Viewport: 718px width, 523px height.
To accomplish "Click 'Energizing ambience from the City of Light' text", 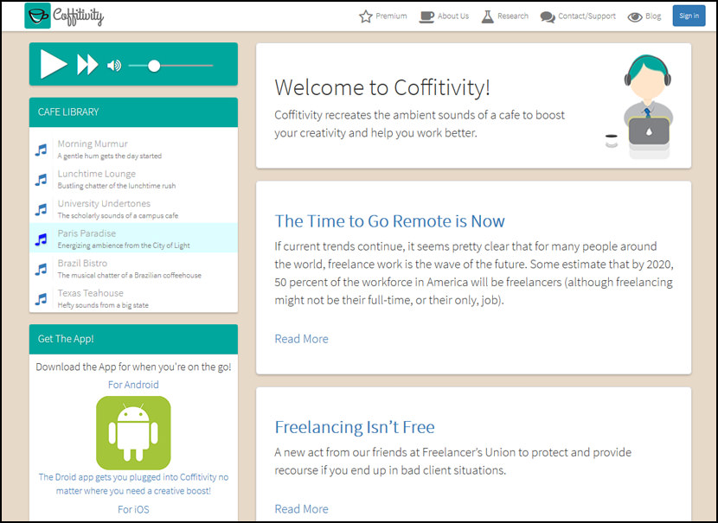I will click(x=124, y=246).
